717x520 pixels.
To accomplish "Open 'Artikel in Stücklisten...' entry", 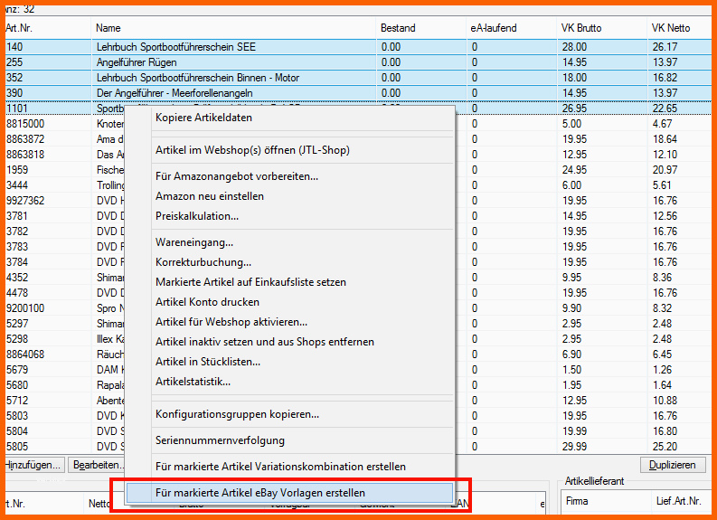I will click(289, 362).
